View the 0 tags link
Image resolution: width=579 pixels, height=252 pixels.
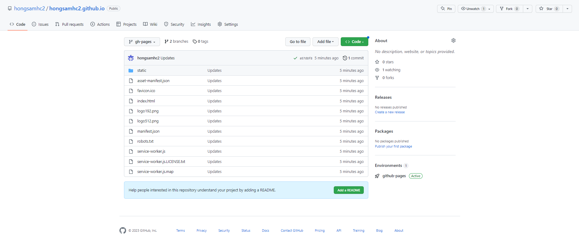(x=200, y=41)
